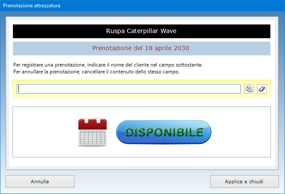The width and height of the screenshot is (285, 194).
Task: Click the instruction line starting with Per registrare
Action: 108,65
